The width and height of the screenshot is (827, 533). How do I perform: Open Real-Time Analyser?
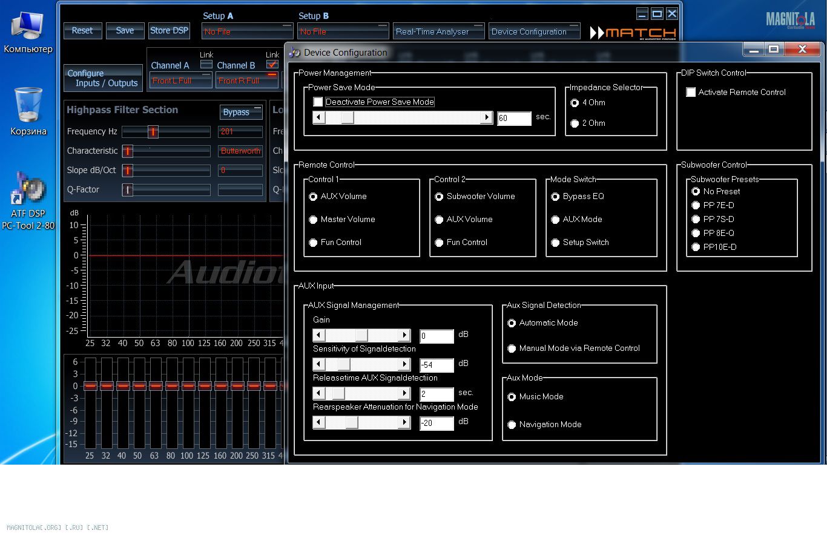point(438,31)
